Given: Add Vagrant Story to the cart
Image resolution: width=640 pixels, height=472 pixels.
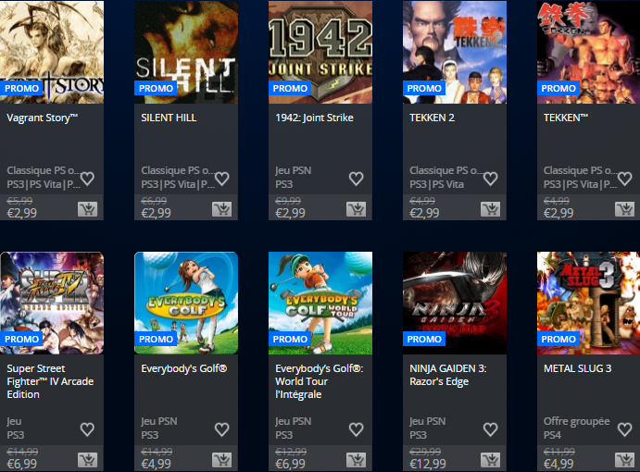Looking at the screenshot, I should (87, 209).
